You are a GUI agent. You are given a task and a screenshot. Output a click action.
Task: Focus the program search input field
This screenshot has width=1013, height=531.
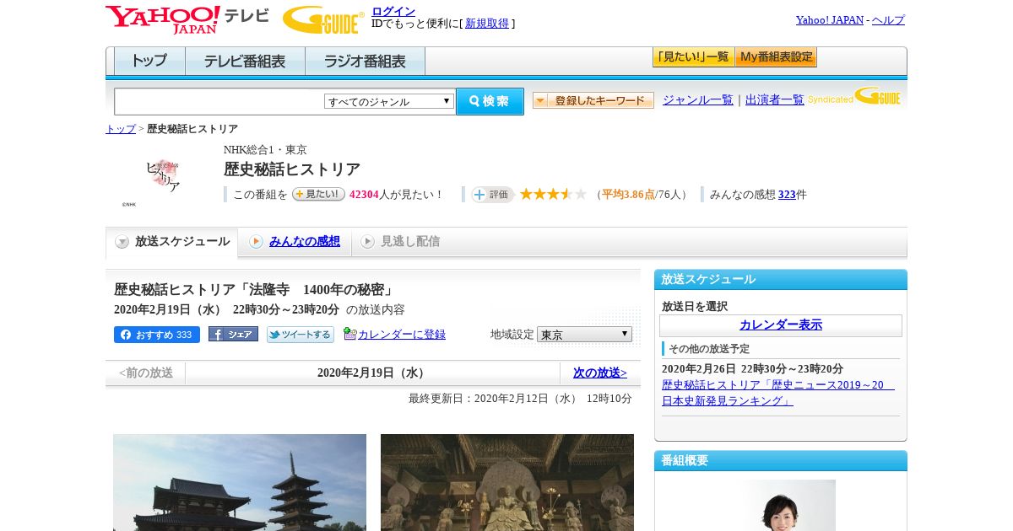pos(219,101)
